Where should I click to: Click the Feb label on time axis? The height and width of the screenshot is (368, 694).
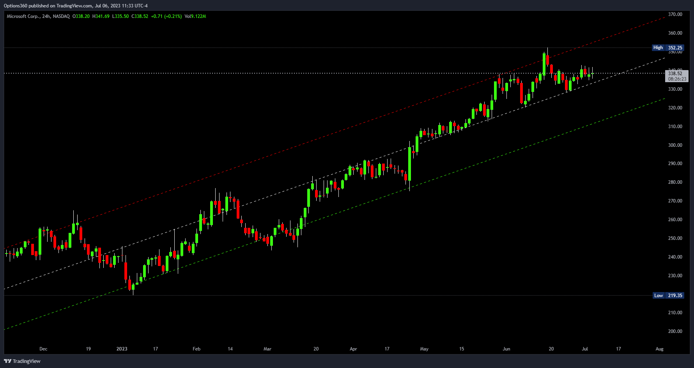[197, 349]
